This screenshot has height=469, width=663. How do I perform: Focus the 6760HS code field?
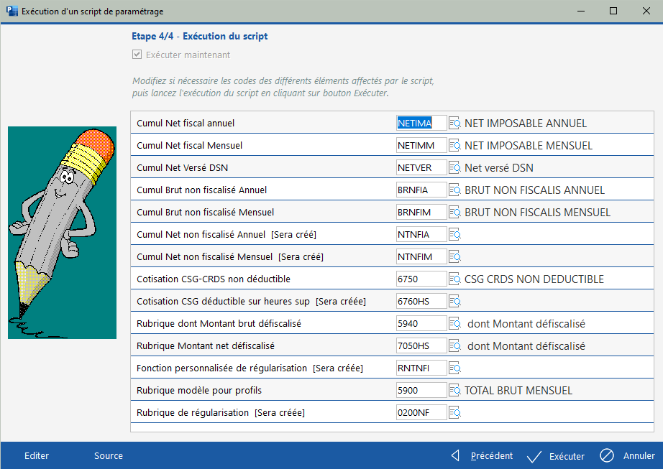tap(421, 302)
